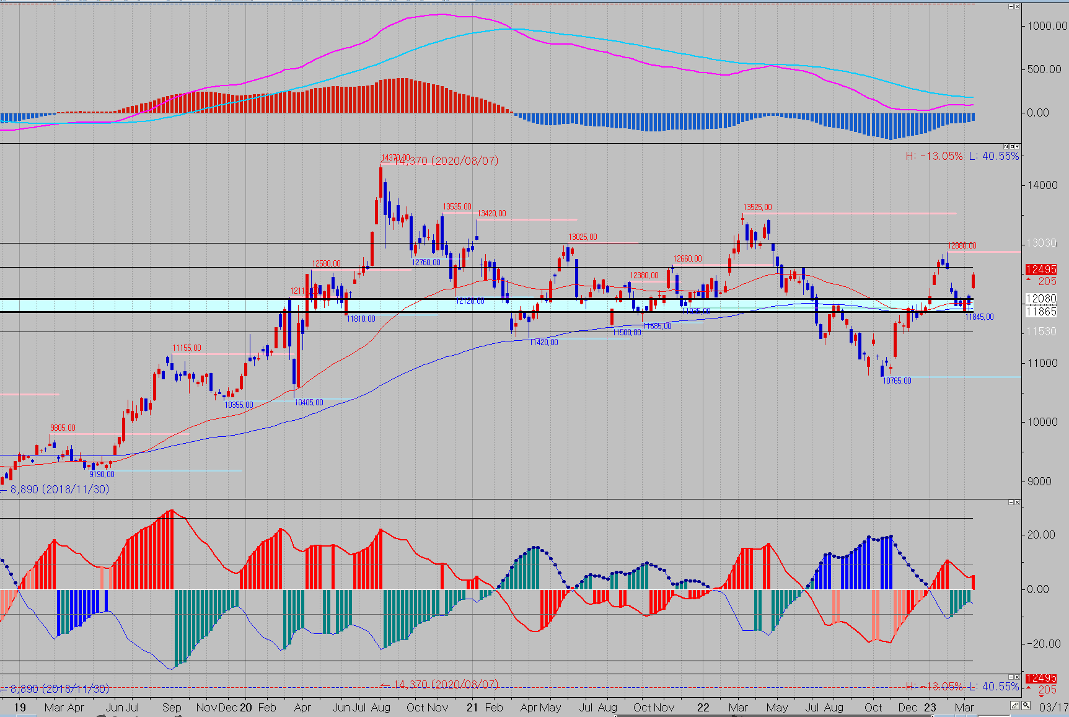1069x717 pixels.
Task: Click the 10355.00 low marker label
Action: click(x=239, y=405)
